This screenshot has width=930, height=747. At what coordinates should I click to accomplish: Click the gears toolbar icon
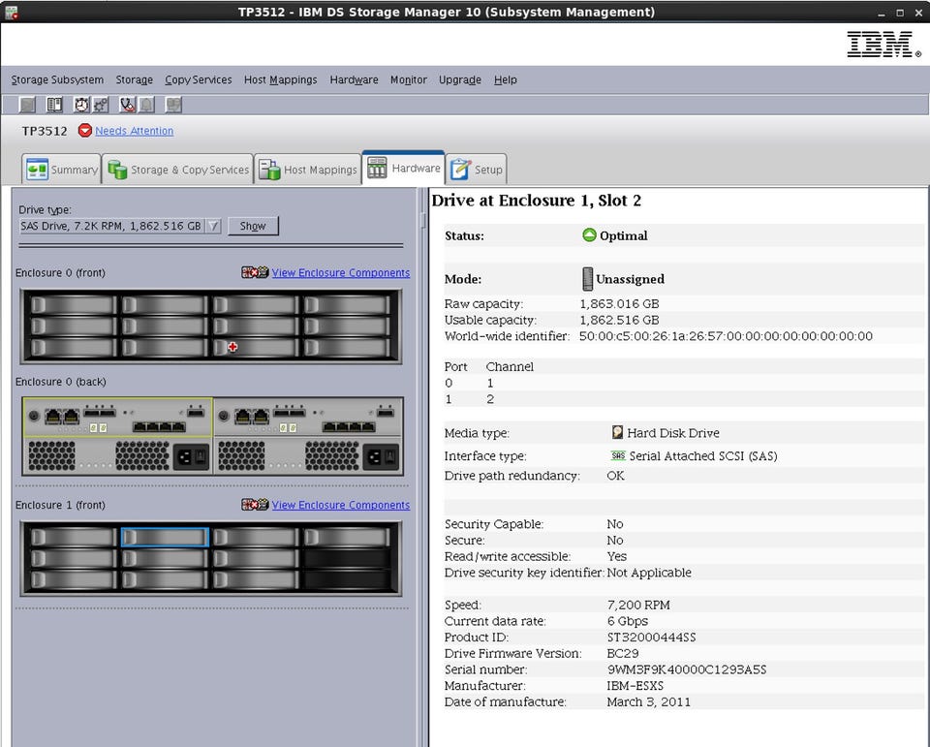click(100, 105)
